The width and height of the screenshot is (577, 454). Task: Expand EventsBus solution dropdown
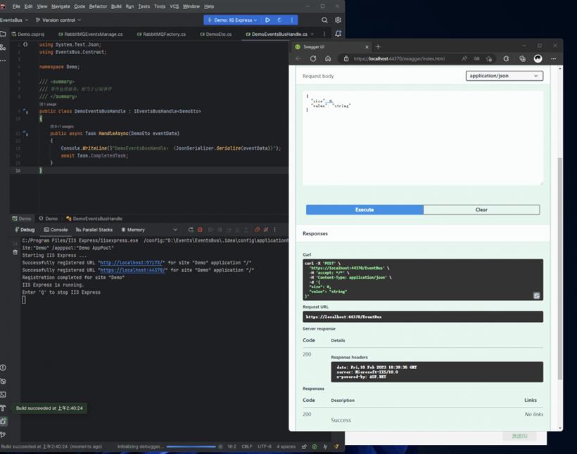point(14,20)
